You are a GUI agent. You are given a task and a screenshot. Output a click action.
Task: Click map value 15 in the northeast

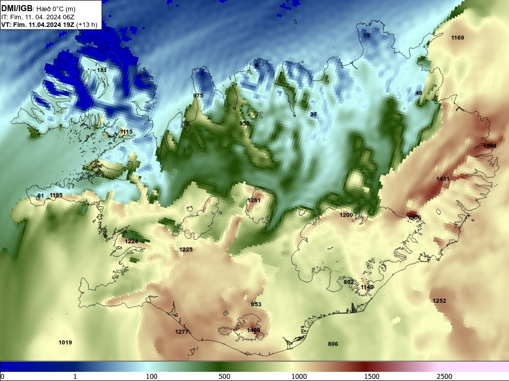click(x=366, y=36)
